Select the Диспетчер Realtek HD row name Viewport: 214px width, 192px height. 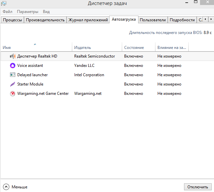click(37, 56)
